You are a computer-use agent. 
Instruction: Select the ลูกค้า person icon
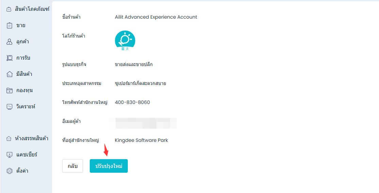(10, 42)
